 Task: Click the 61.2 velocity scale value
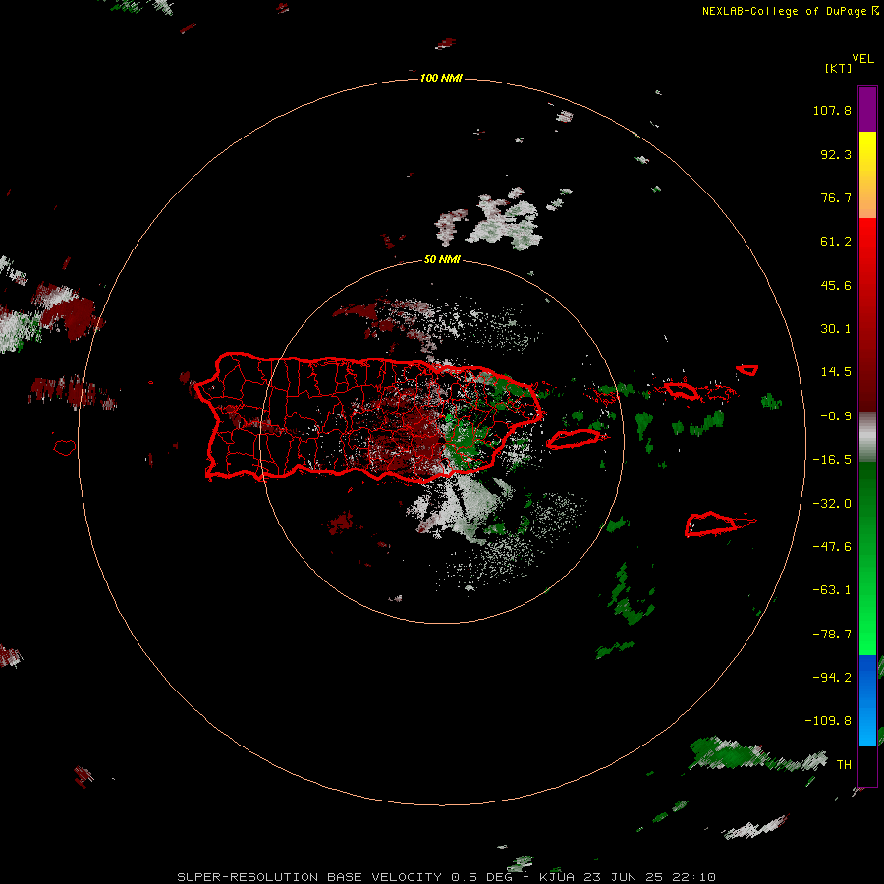coord(836,242)
